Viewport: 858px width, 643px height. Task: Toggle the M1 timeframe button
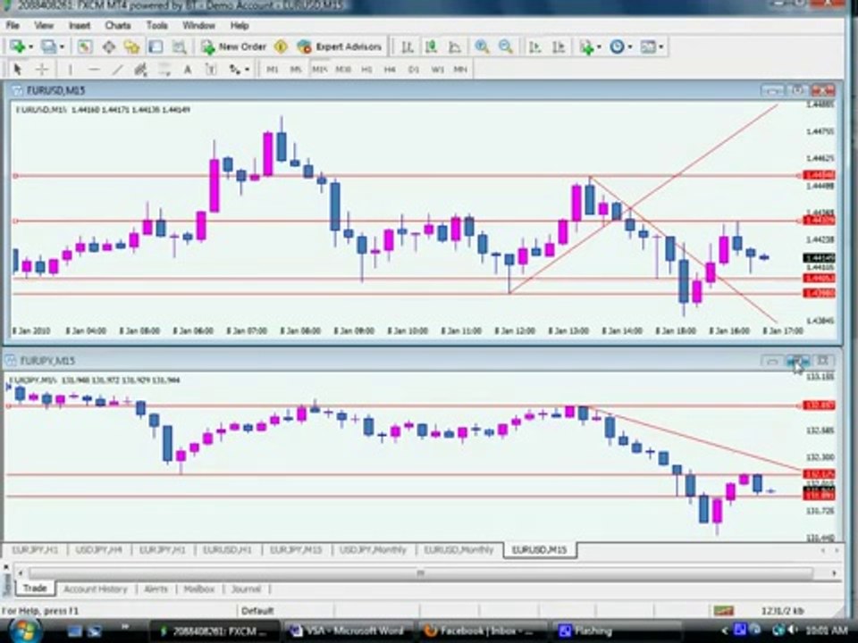point(272,70)
